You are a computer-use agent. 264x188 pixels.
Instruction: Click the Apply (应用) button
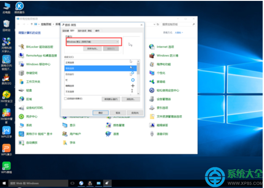pos(135,113)
